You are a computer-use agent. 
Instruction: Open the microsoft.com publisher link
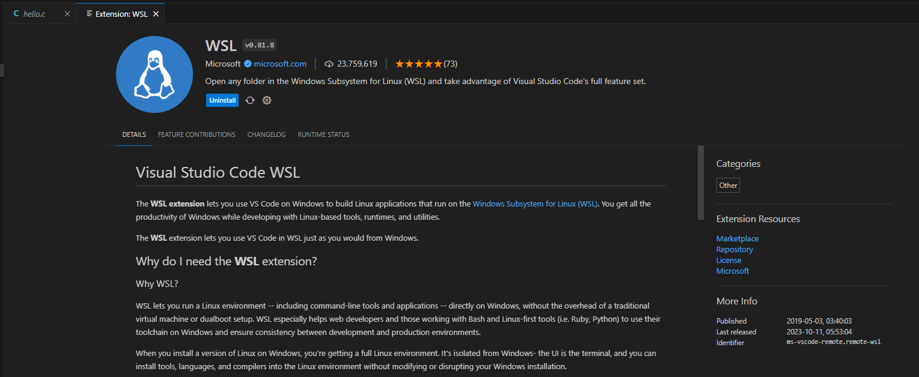tap(280, 64)
